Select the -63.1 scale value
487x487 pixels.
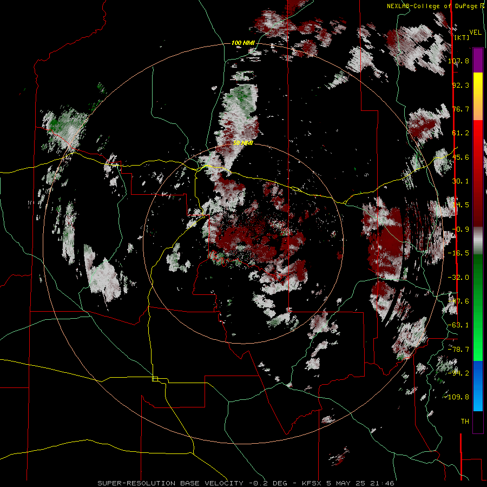pyautogui.click(x=458, y=325)
